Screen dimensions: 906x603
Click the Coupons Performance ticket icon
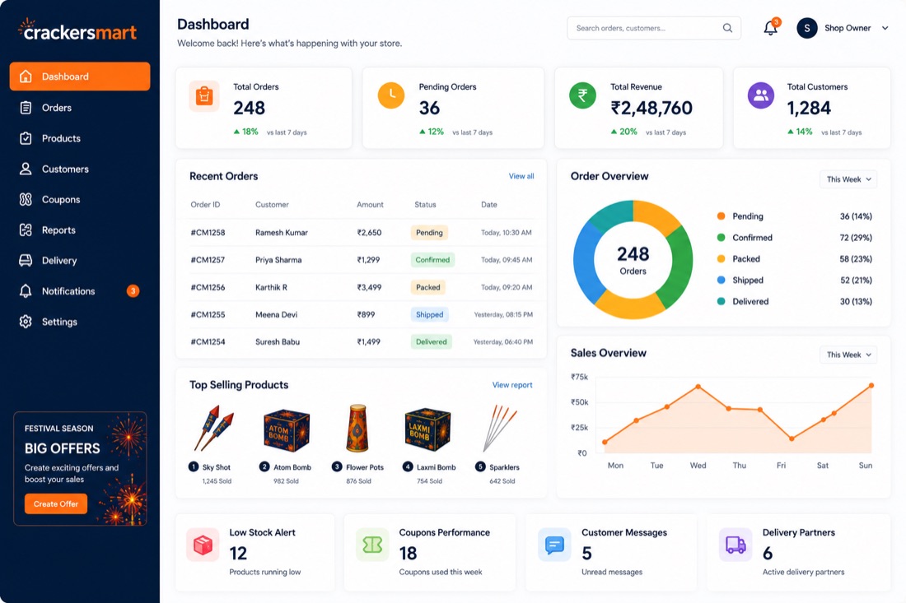[372, 544]
